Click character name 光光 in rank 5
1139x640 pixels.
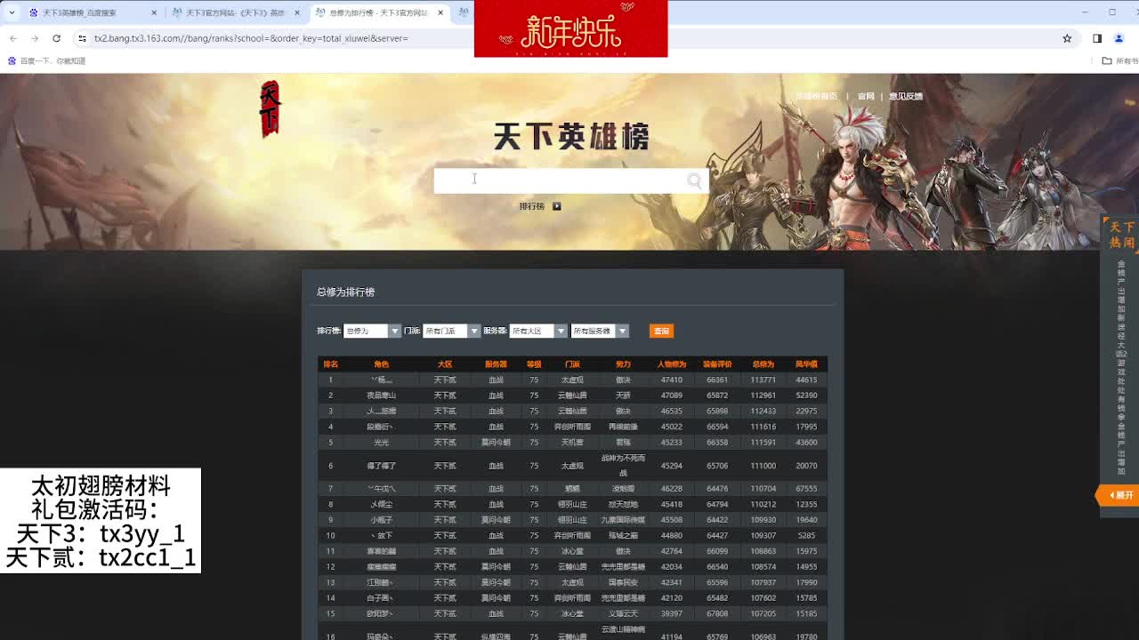[x=381, y=443]
